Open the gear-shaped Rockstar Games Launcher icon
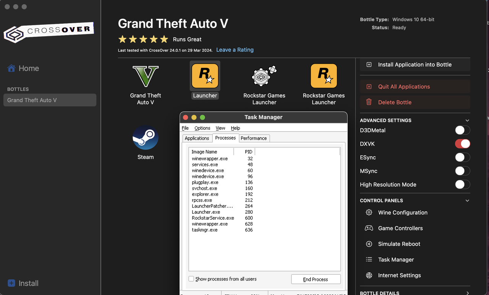The height and width of the screenshot is (295, 489). click(264, 76)
